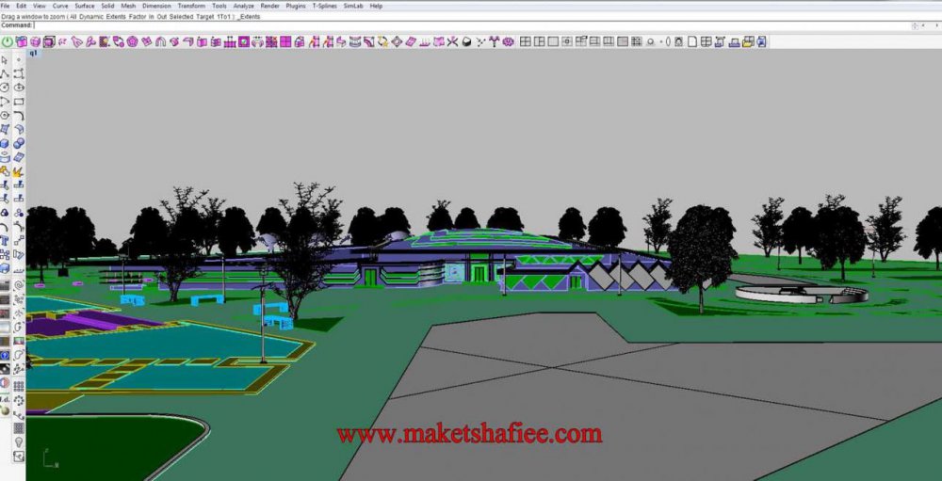Click the 'Dynamic' zoom option in command prompt
The image size is (942, 481).
(x=92, y=16)
